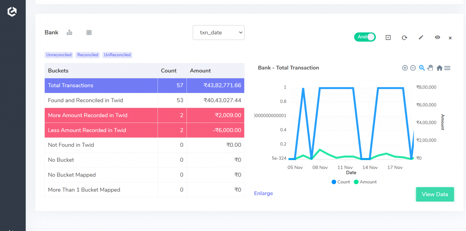Select the zoom in icon on the chart toolbar
The width and height of the screenshot is (466, 231).
(405, 68)
